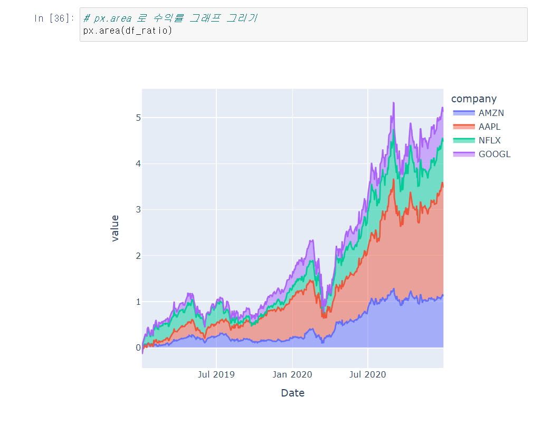Click the 'Jul 2020' x-axis tick label

[x=368, y=374]
